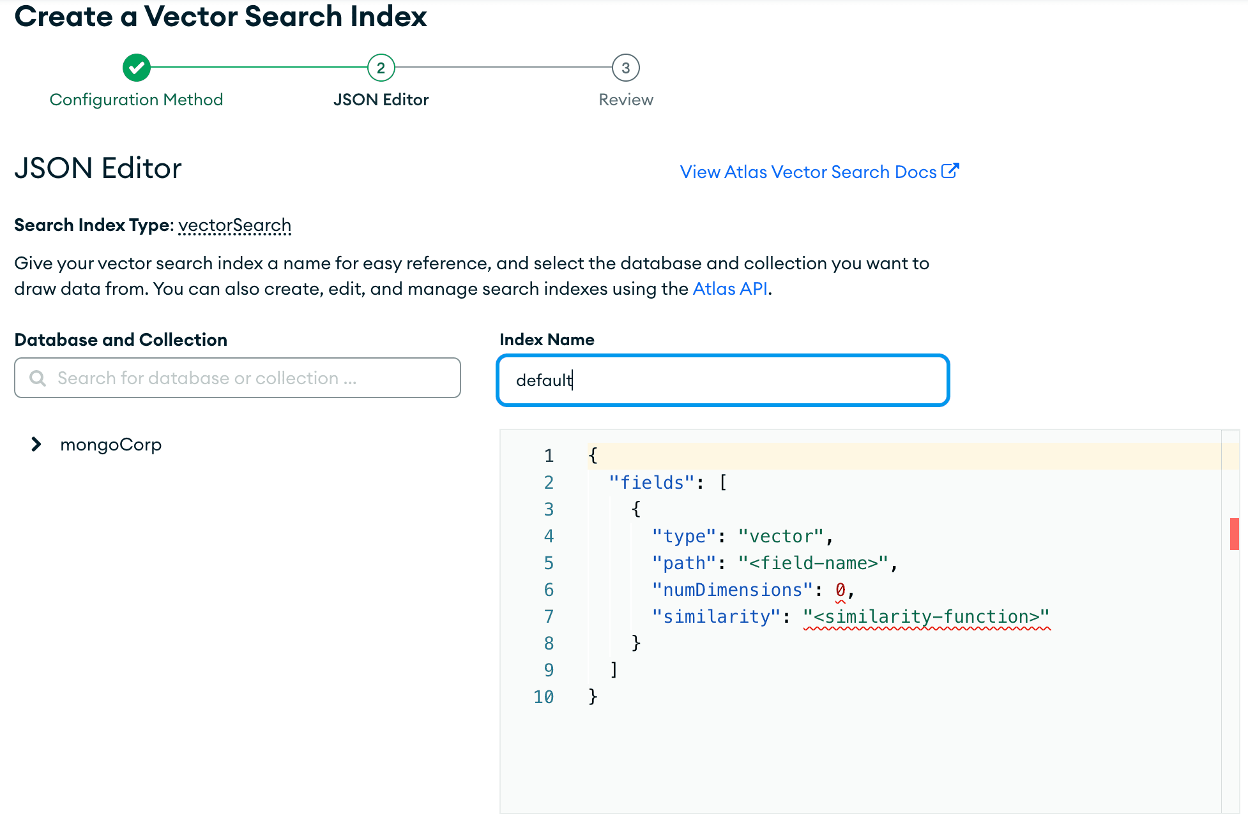The height and width of the screenshot is (818, 1248).
Task: Click the expand arrow next to mongoCorp
Action: tap(36, 445)
